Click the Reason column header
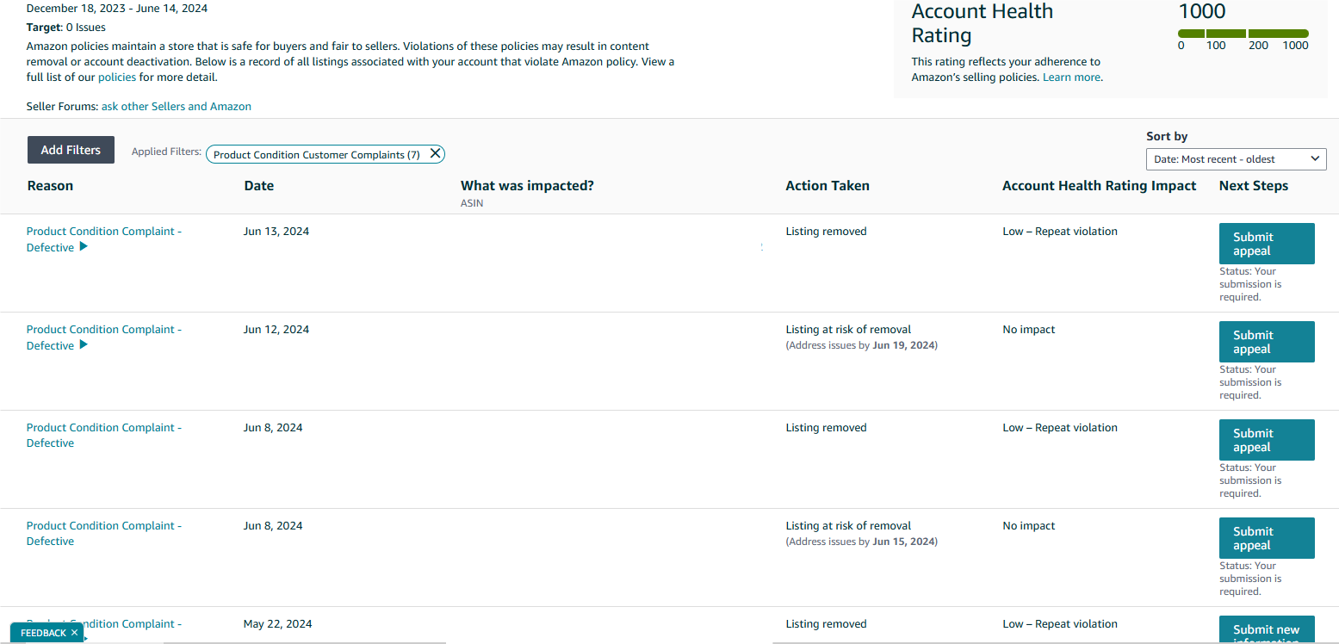The height and width of the screenshot is (644, 1339). tap(50, 186)
